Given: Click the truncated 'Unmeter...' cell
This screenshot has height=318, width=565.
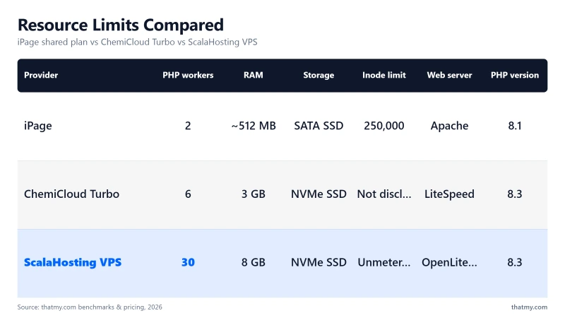Looking at the screenshot, I should click(x=384, y=262).
